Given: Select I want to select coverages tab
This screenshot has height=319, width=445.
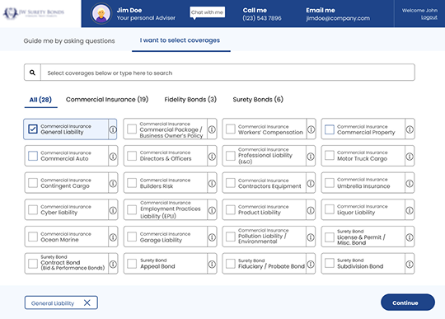Looking at the screenshot, I should point(180,40).
